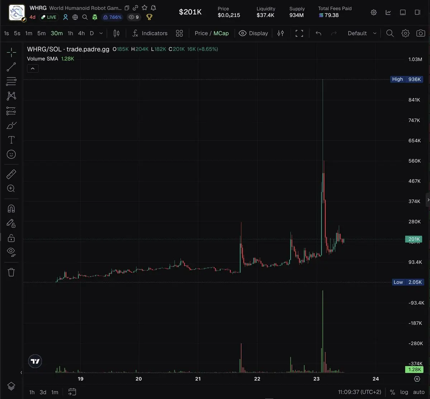Open the Display options
Image resolution: width=430 pixels, height=399 pixels.
point(253,33)
